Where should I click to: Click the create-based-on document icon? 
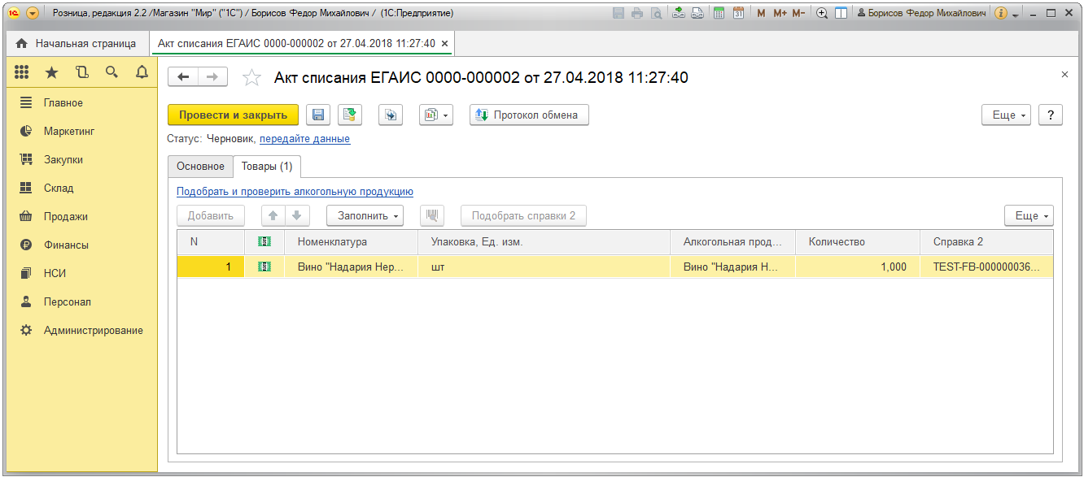pos(391,115)
